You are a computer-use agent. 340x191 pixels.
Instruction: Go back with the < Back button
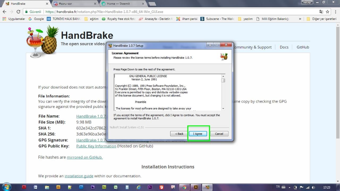[x=179, y=134]
